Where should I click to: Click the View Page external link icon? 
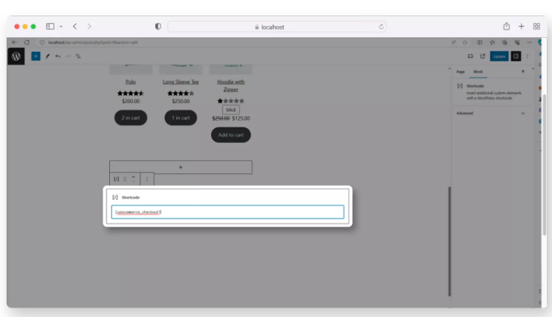click(x=482, y=56)
